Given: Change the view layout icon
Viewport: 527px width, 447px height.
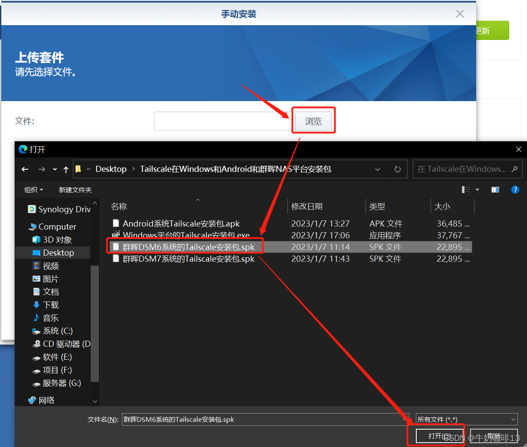Looking at the screenshot, I should click(x=466, y=190).
